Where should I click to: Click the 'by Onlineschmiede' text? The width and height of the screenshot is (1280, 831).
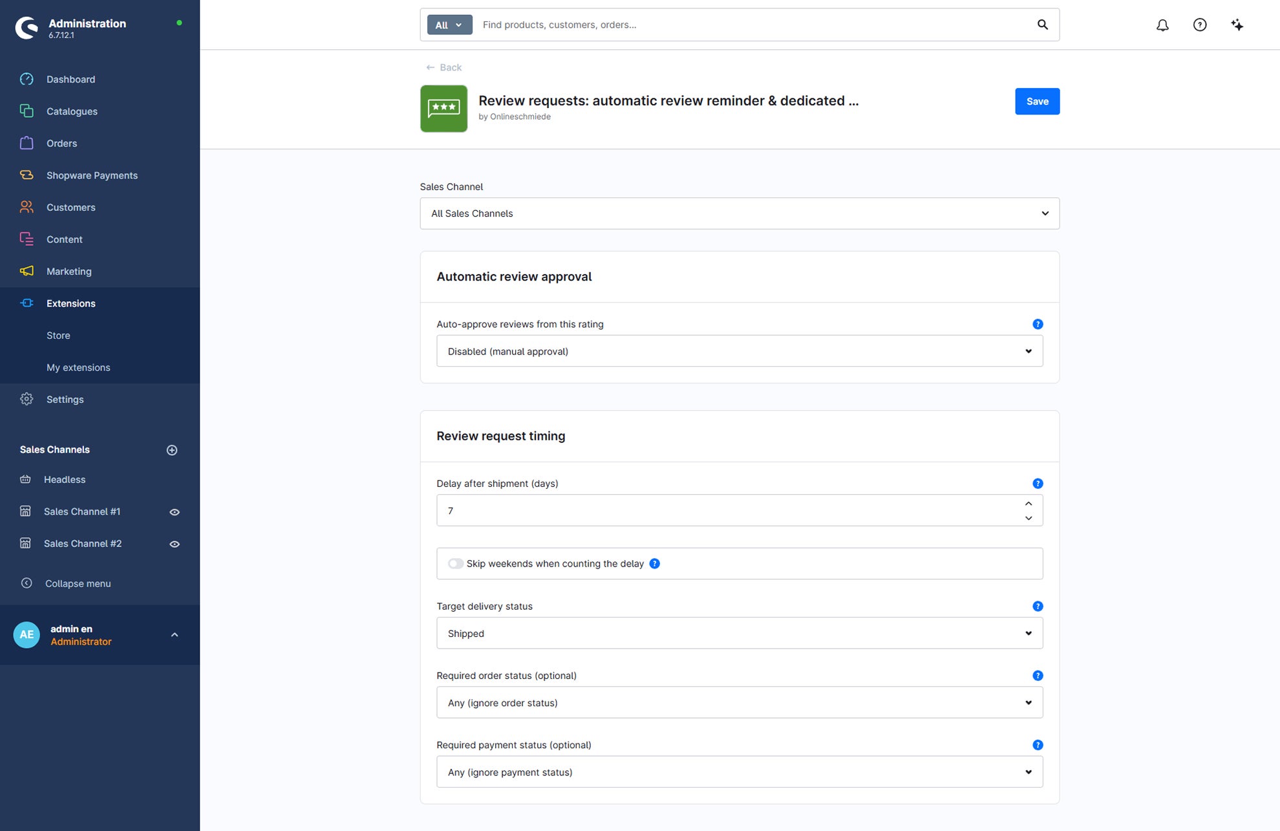pyautogui.click(x=515, y=116)
